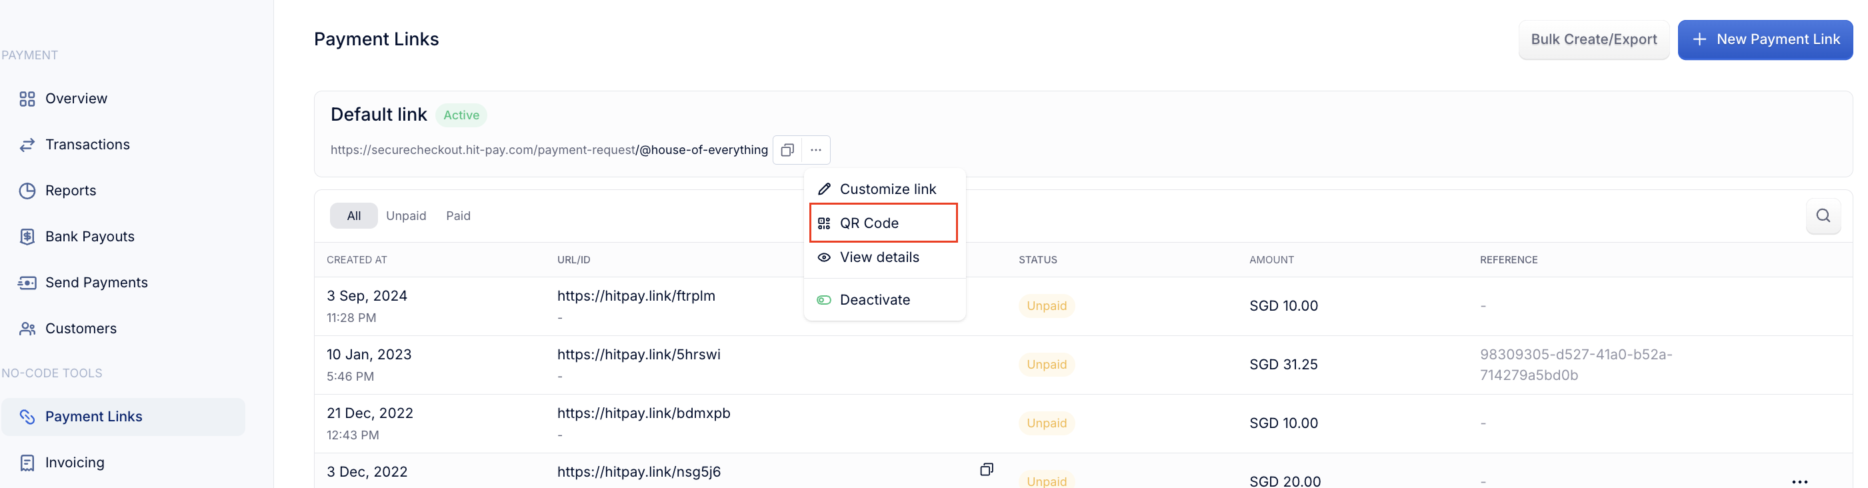Open Send Payments in the sidebar
The height and width of the screenshot is (488, 1868).
96,283
